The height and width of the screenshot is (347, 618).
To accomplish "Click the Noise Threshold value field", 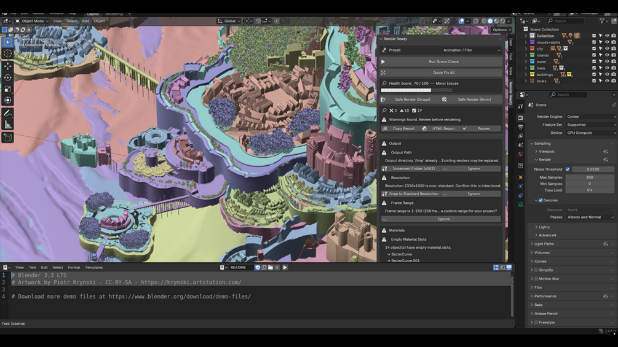I will pyautogui.click(x=593, y=169).
